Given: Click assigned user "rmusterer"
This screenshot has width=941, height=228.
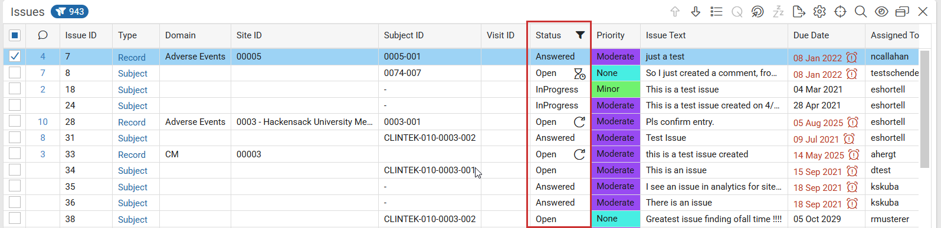Looking at the screenshot, I should [x=890, y=219].
